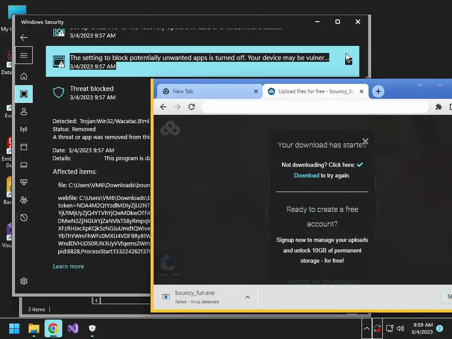Expand the unwanted apps notification chevron
The image size is (452, 339).
[349, 60]
